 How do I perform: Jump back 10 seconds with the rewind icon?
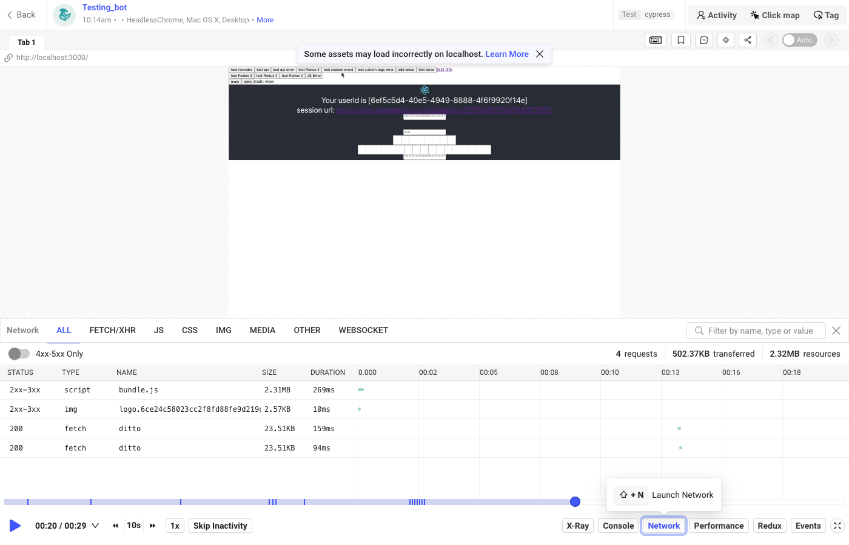[115, 526]
